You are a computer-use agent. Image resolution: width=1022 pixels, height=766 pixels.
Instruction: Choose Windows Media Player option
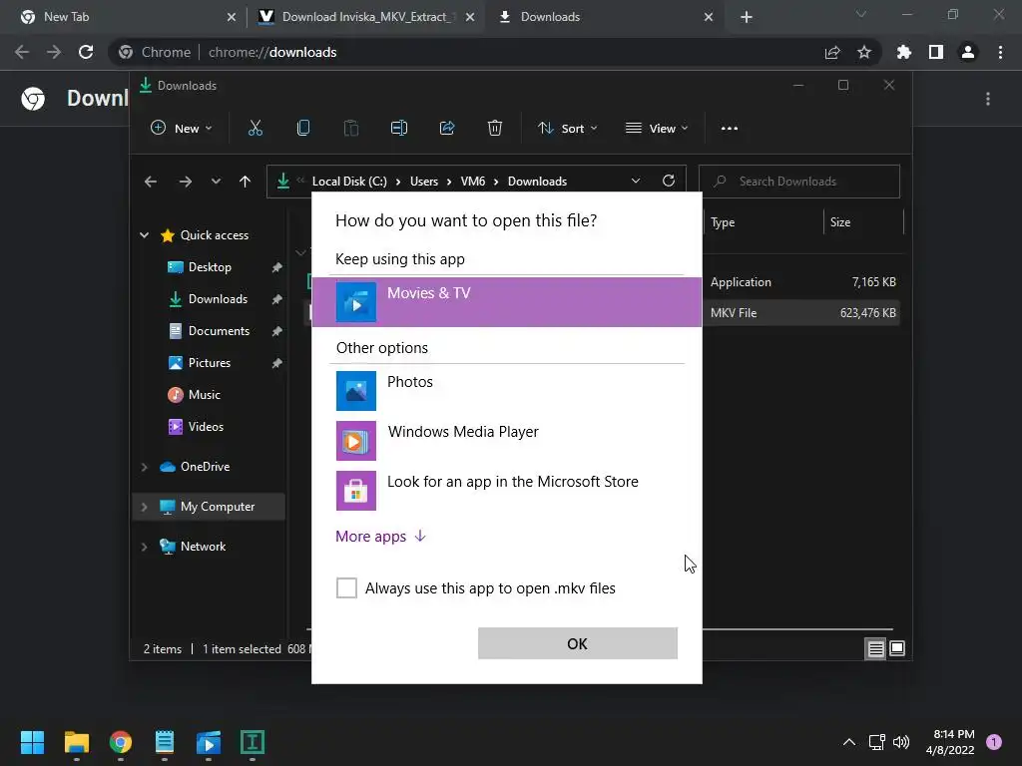tap(507, 440)
